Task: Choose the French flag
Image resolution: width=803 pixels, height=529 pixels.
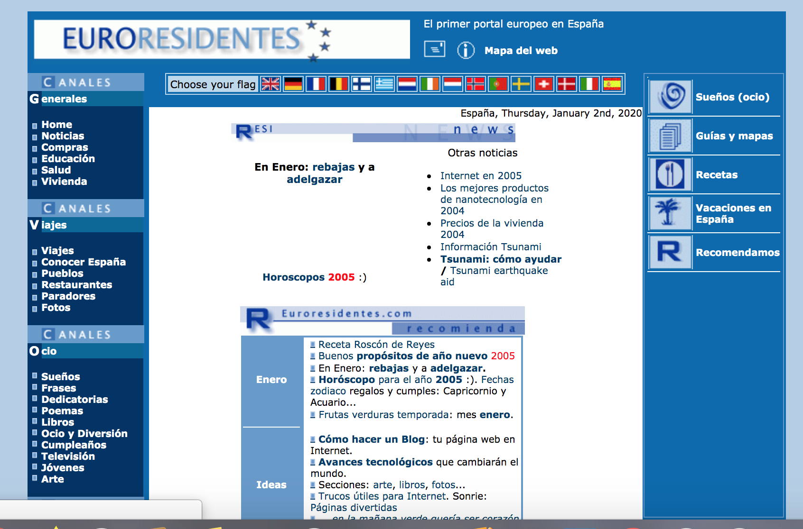Action: point(317,84)
